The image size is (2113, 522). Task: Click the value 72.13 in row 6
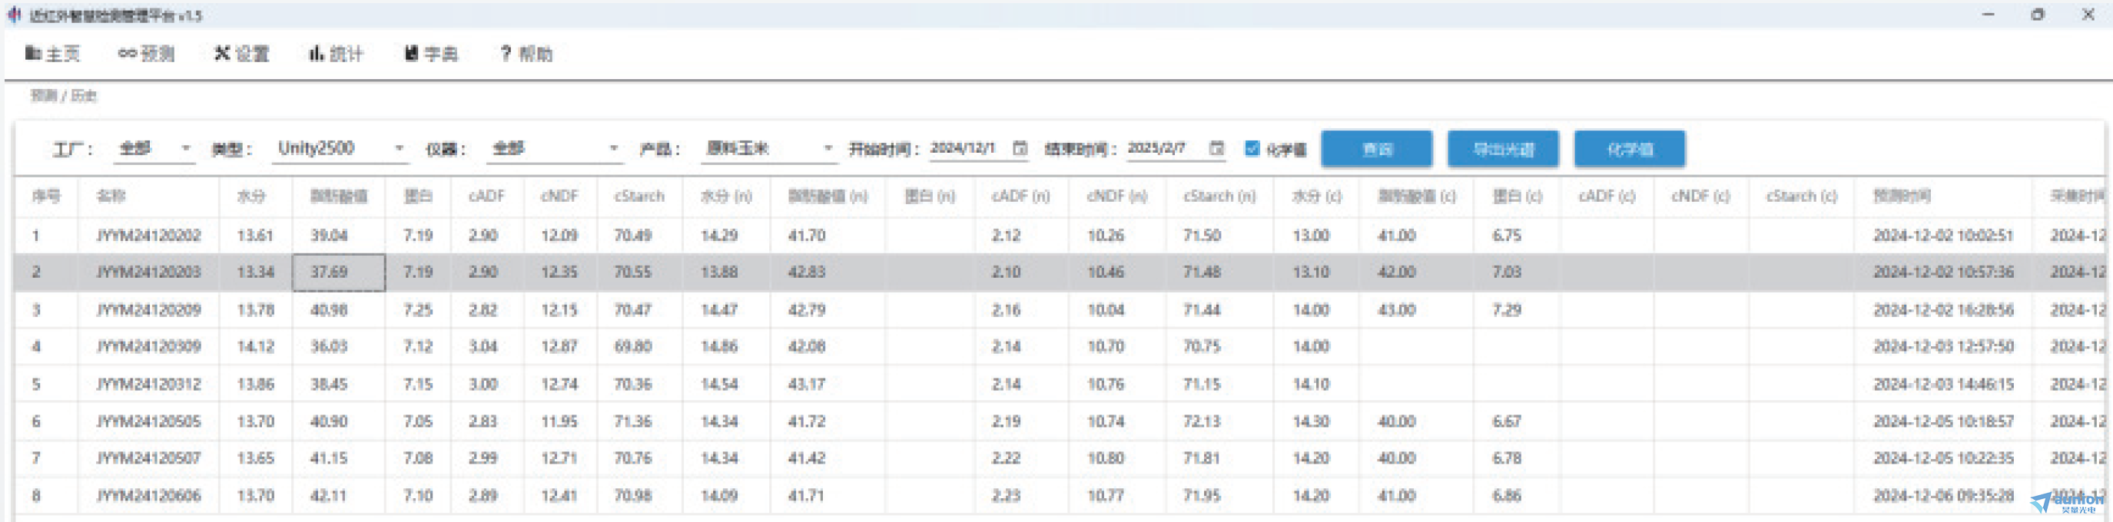tap(1202, 422)
